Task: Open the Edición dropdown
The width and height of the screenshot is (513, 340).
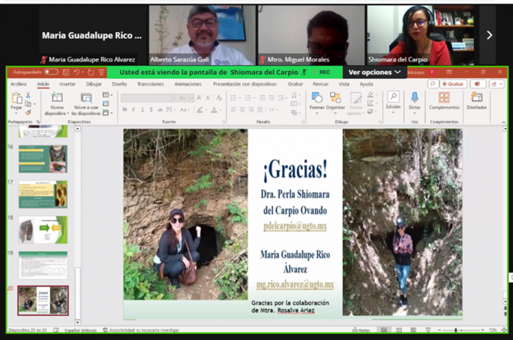Action: click(393, 100)
